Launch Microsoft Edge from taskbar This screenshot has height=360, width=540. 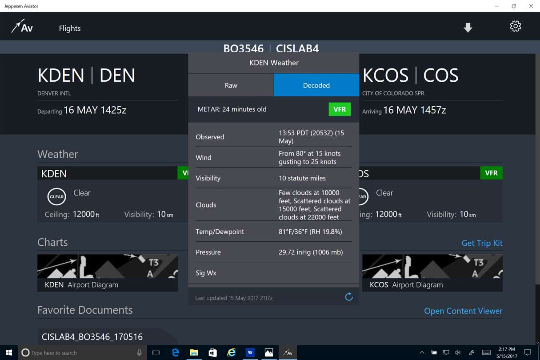pos(175,352)
